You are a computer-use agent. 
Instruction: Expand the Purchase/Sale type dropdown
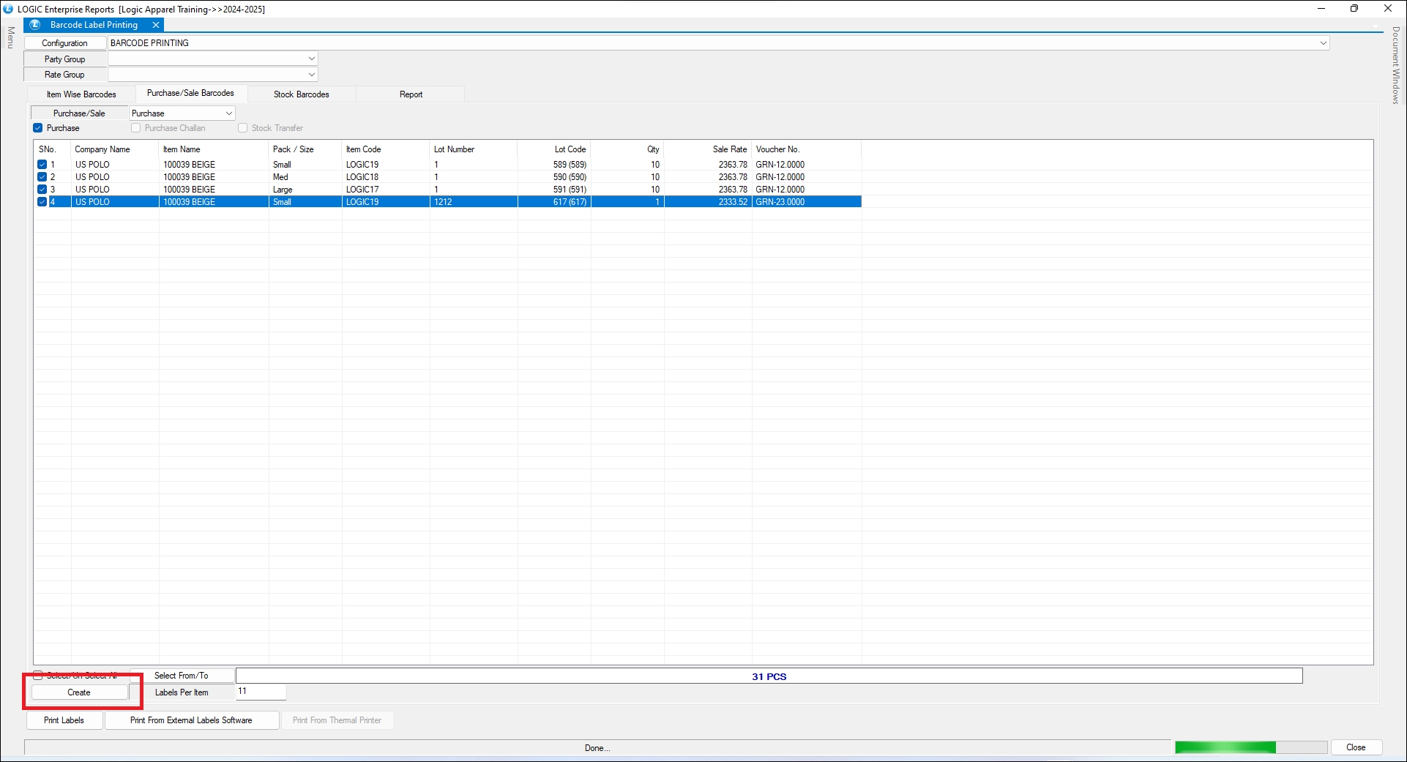(228, 113)
